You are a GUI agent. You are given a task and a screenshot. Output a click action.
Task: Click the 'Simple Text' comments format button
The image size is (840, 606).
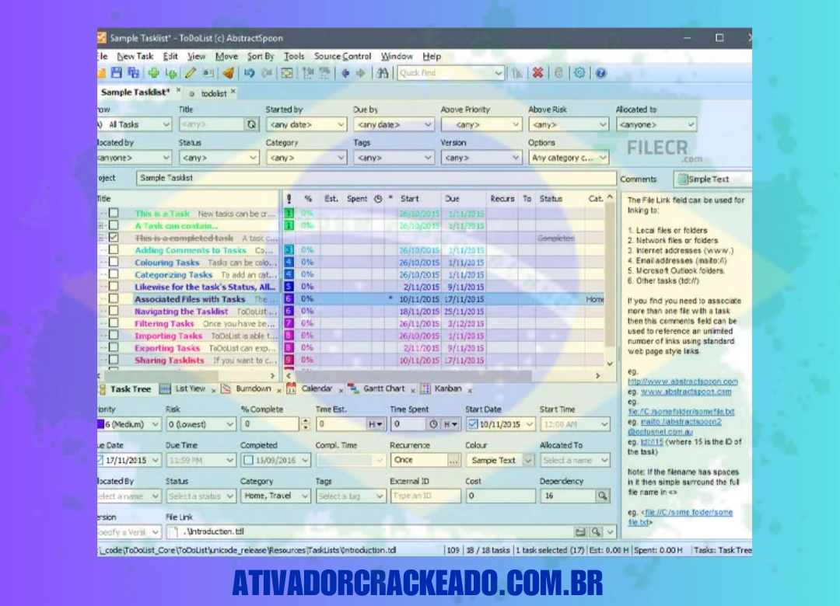tap(712, 179)
